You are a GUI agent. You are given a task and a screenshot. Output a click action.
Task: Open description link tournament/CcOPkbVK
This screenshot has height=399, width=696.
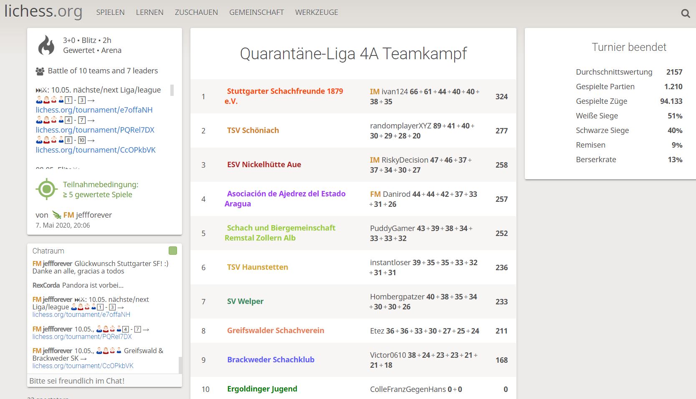click(x=96, y=150)
